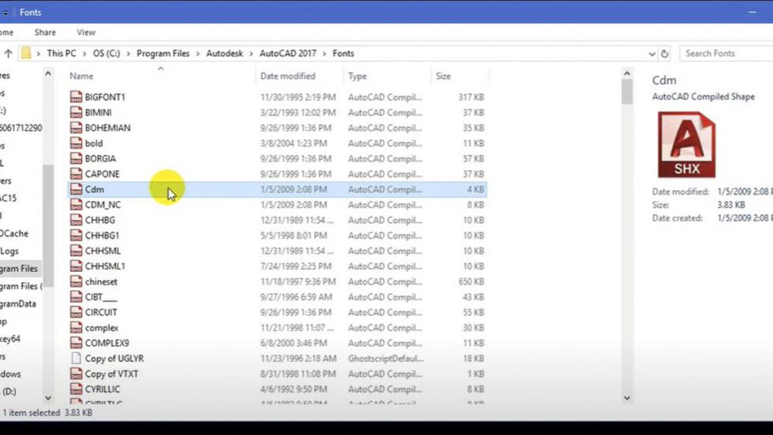Expand the chevron after Program Files

coord(198,53)
